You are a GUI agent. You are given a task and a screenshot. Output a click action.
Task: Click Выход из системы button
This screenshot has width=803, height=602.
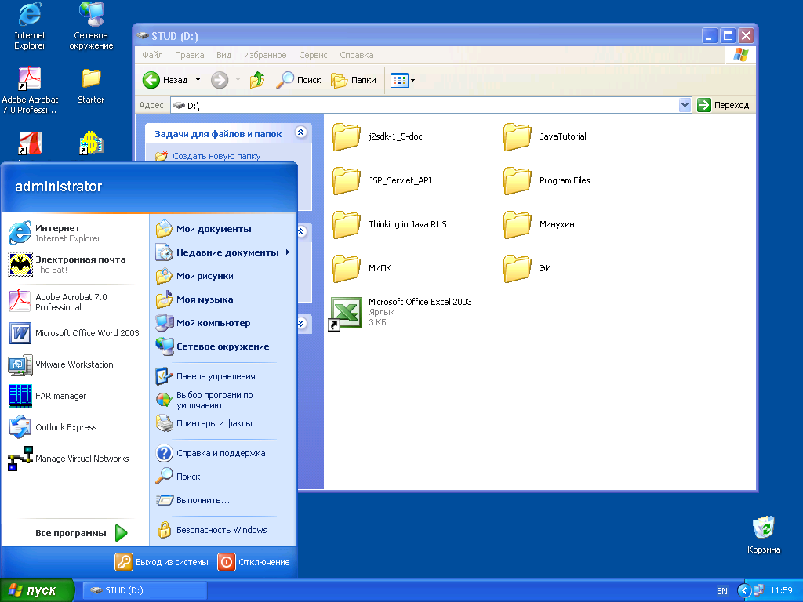click(162, 562)
